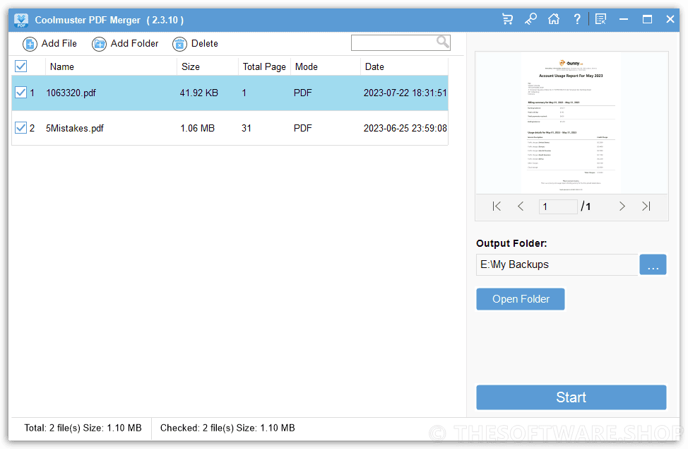This screenshot has width=688, height=449.
Task: Browse output folder with the ... button
Action: coord(653,264)
